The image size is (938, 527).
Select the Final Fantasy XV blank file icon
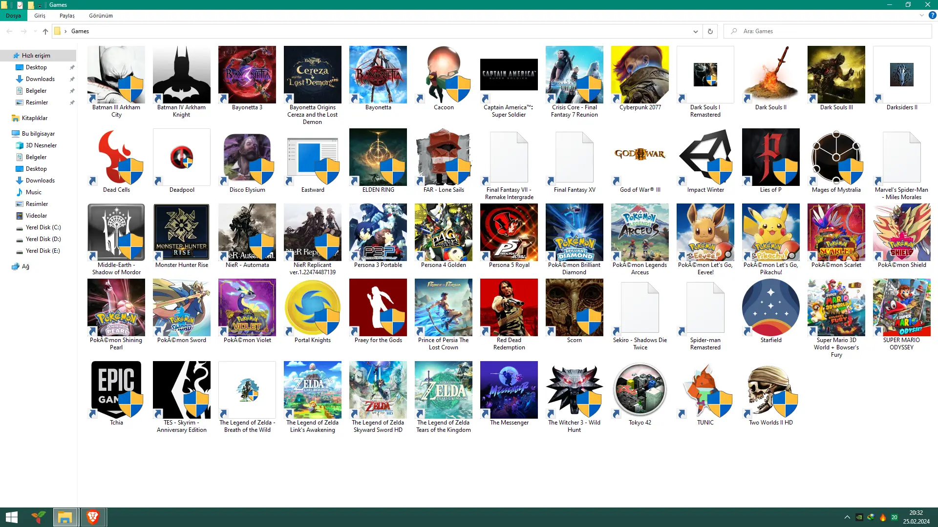pyautogui.click(x=575, y=157)
